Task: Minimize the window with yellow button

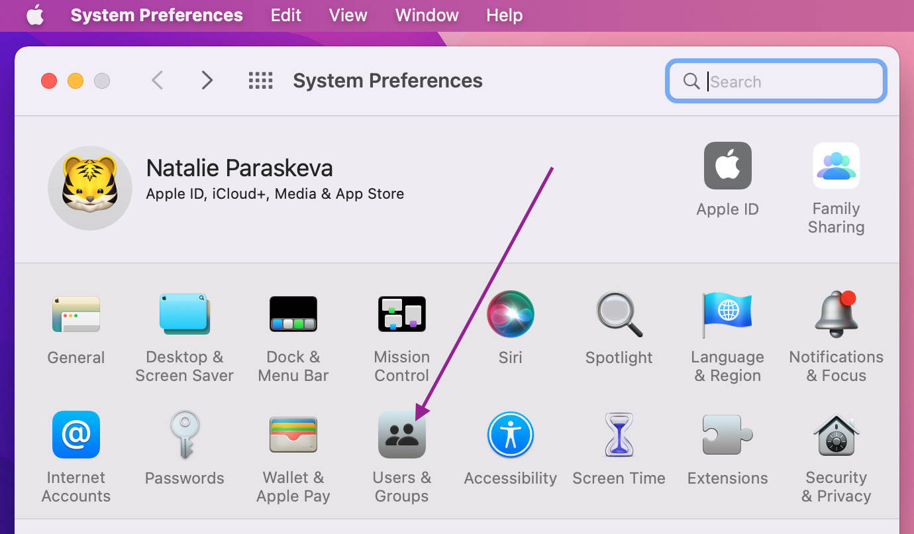Action: coord(76,81)
